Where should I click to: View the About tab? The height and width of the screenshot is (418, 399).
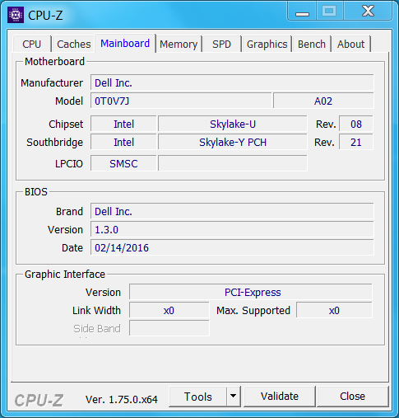pos(351,45)
